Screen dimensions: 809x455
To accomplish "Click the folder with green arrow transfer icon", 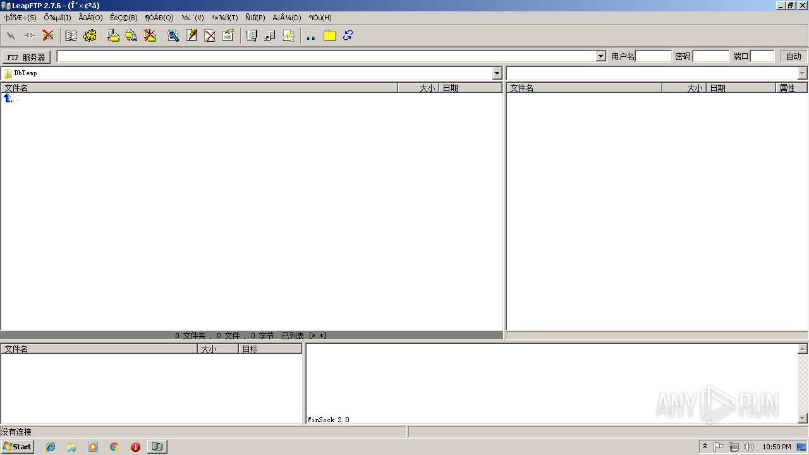I will tap(113, 36).
